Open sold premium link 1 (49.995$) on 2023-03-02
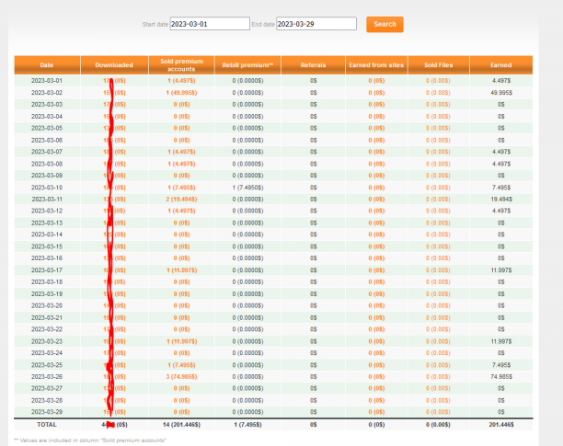 [x=181, y=93]
